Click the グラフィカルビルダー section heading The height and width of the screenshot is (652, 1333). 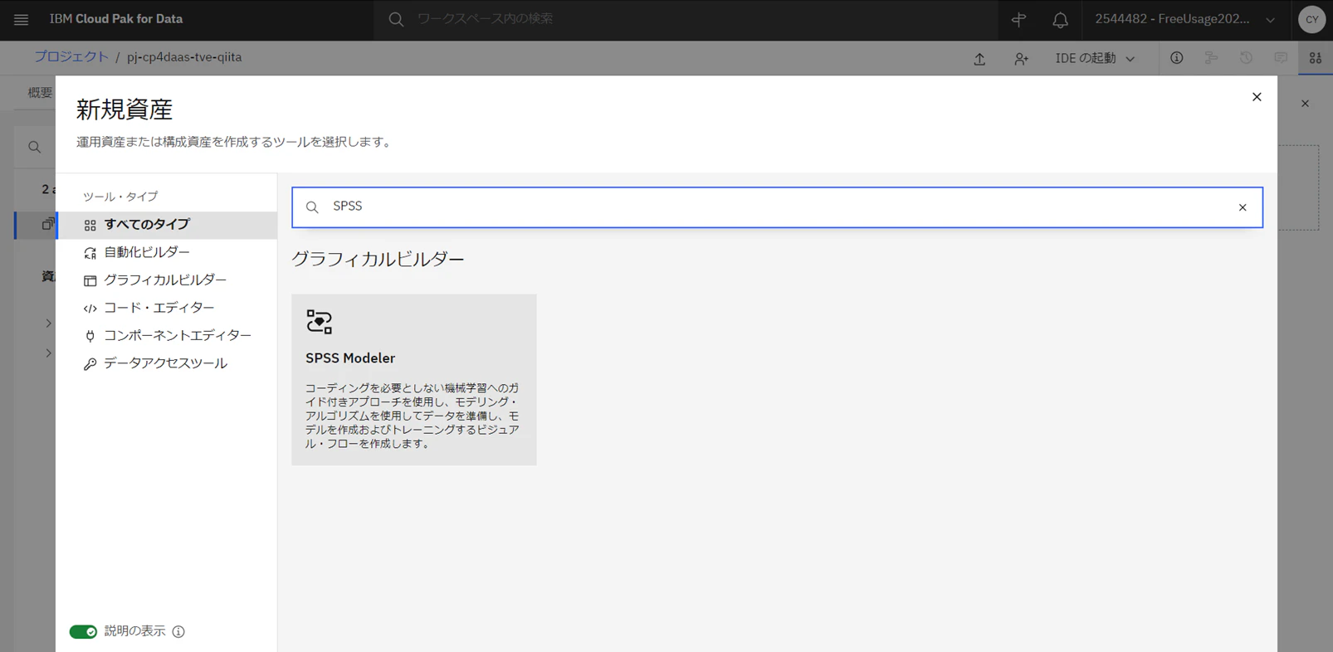(378, 259)
